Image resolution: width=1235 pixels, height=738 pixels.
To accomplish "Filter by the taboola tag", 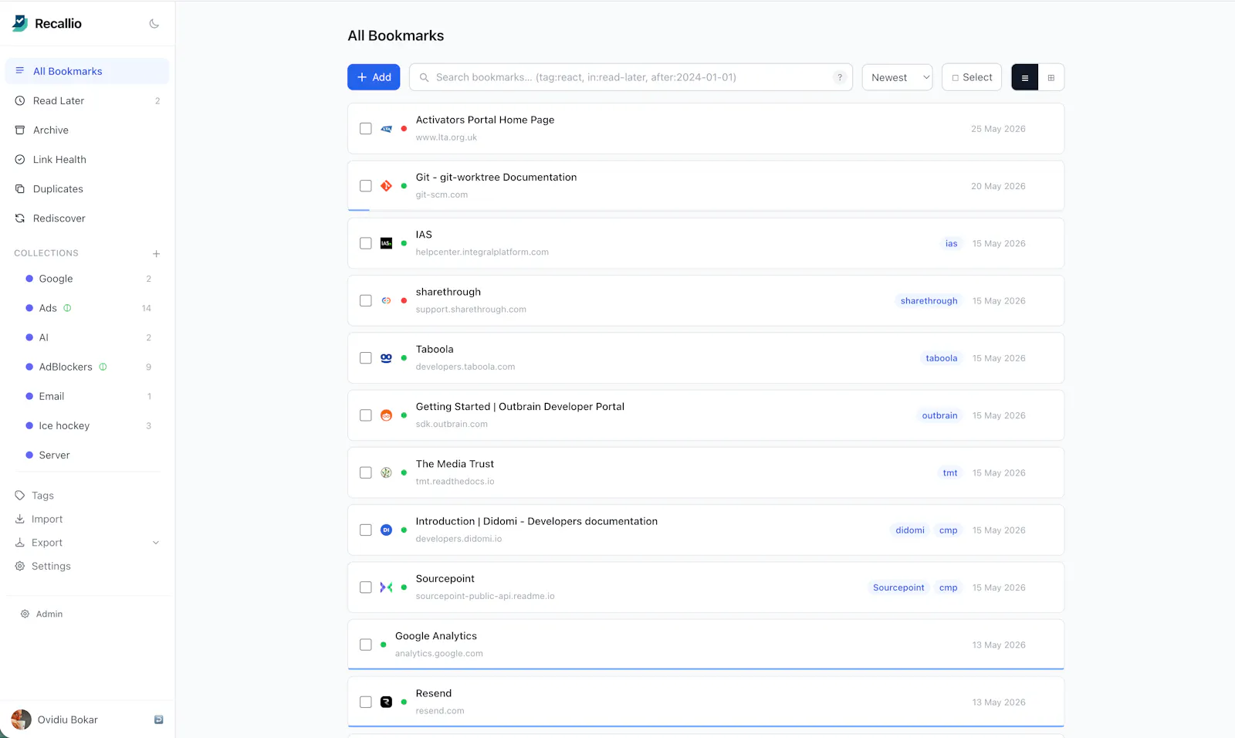I will pos(942,358).
